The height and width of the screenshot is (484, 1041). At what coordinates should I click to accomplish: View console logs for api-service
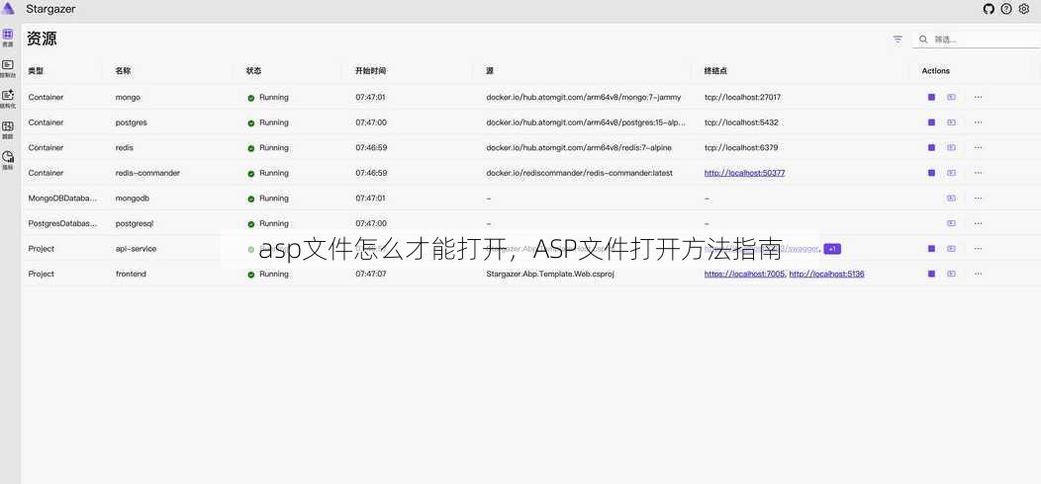click(951, 248)
